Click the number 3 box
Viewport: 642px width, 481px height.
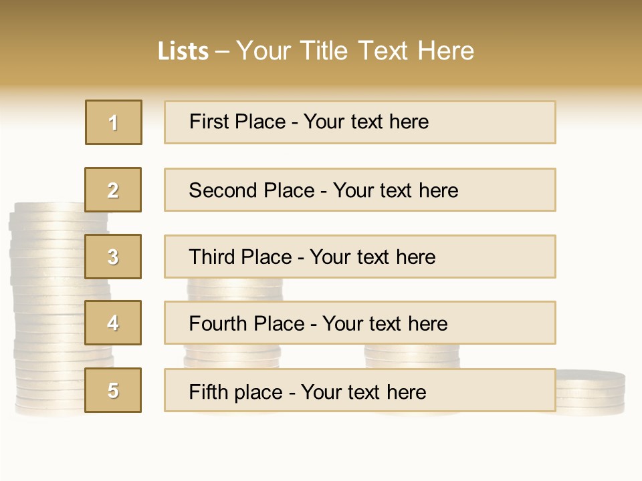coord(113,257)
